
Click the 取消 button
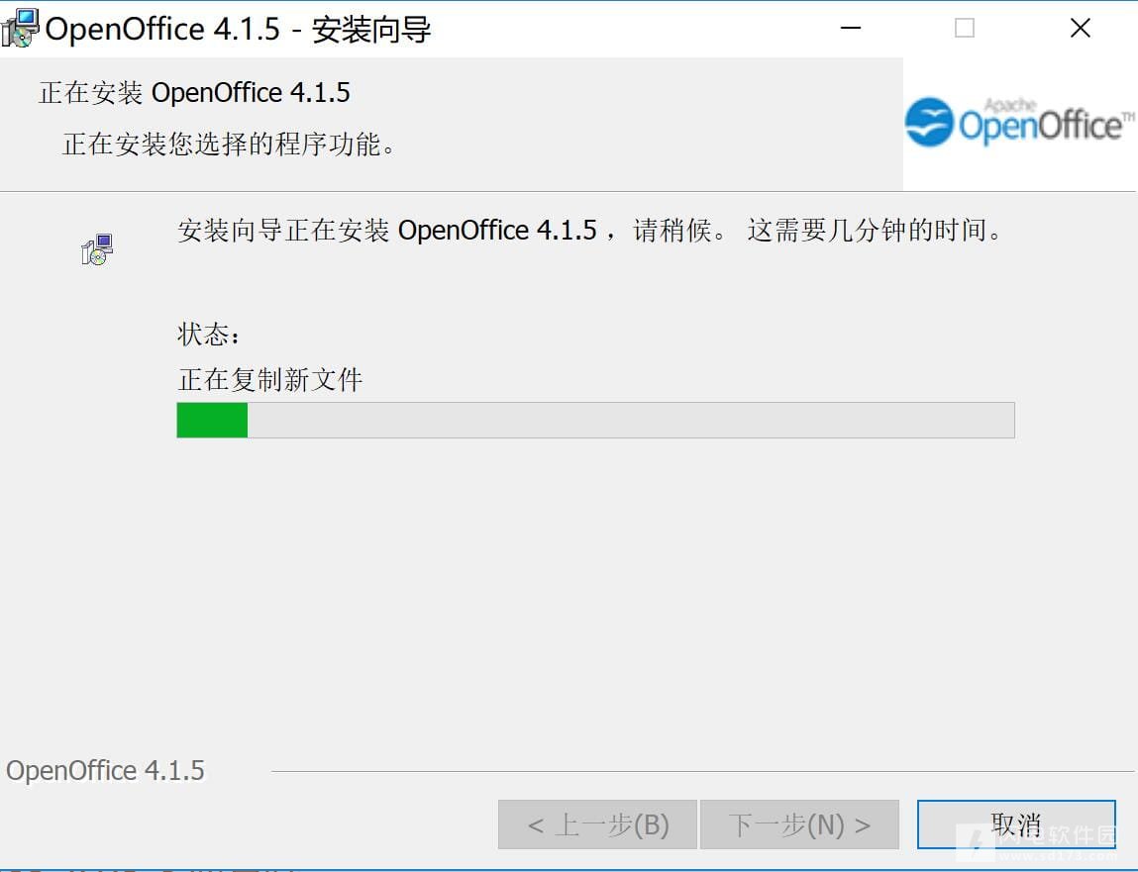point(1016,824)
